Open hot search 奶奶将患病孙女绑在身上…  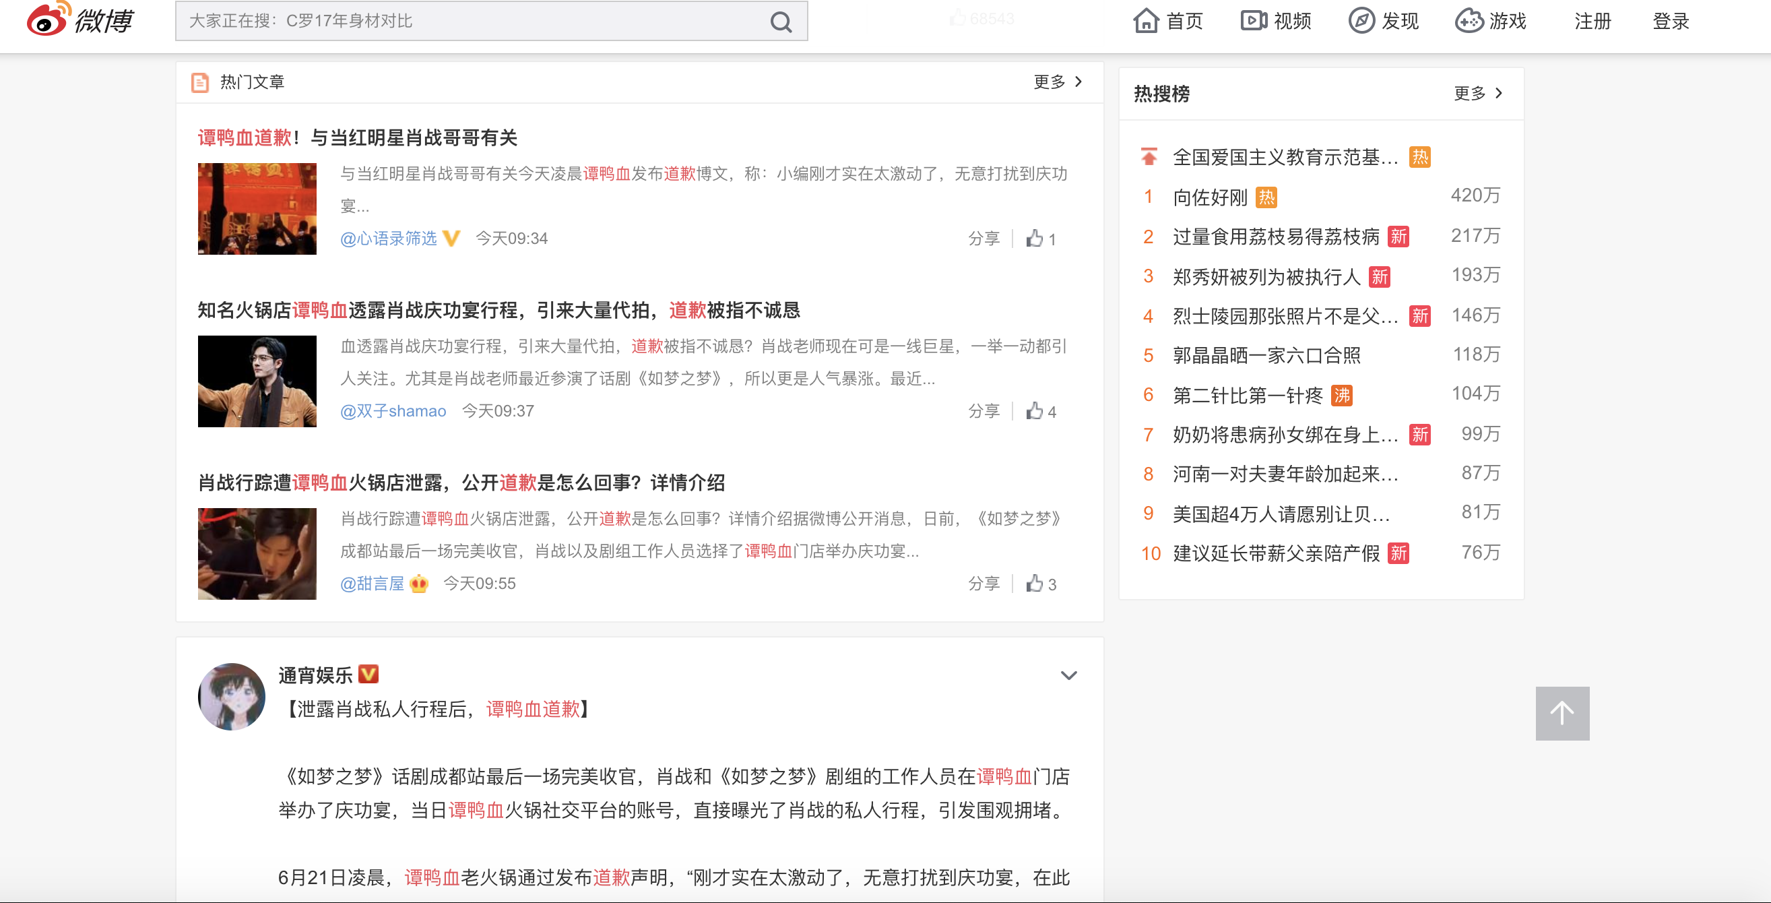pos(1285,435)
